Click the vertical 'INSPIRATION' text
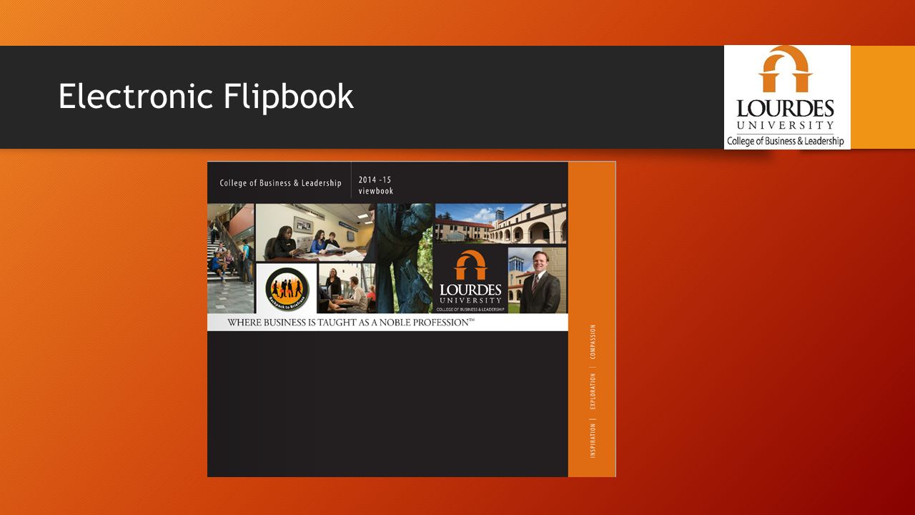The width and height of the screenshot is (915, 515). click(593, 440)
